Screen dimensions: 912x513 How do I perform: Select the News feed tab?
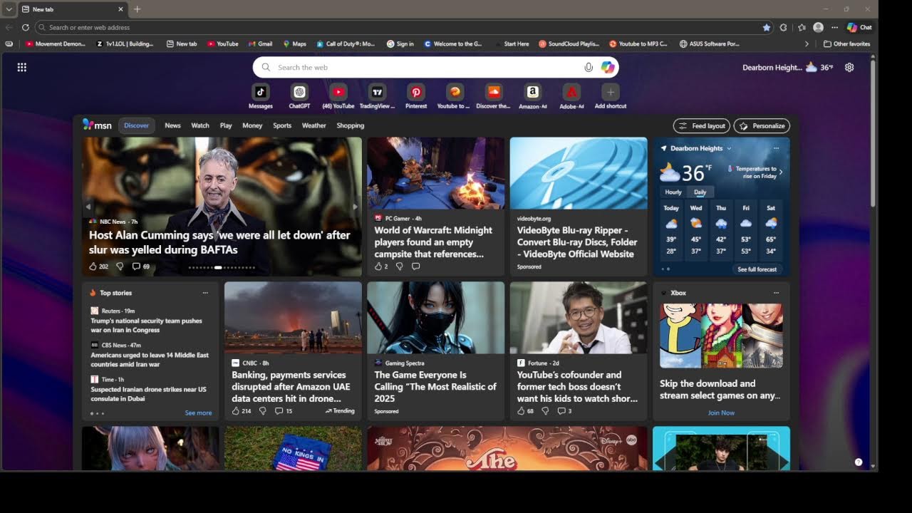pyautogui.click(x=173, y=125)
